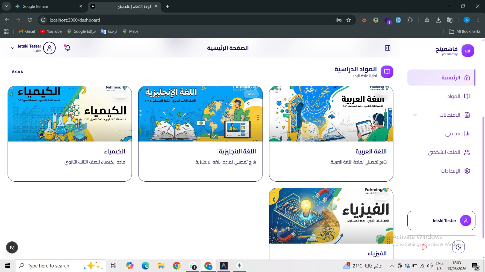Click the الكيمياء card title text
This screenshot has width=485, height=272.
[x=115, y=151]
